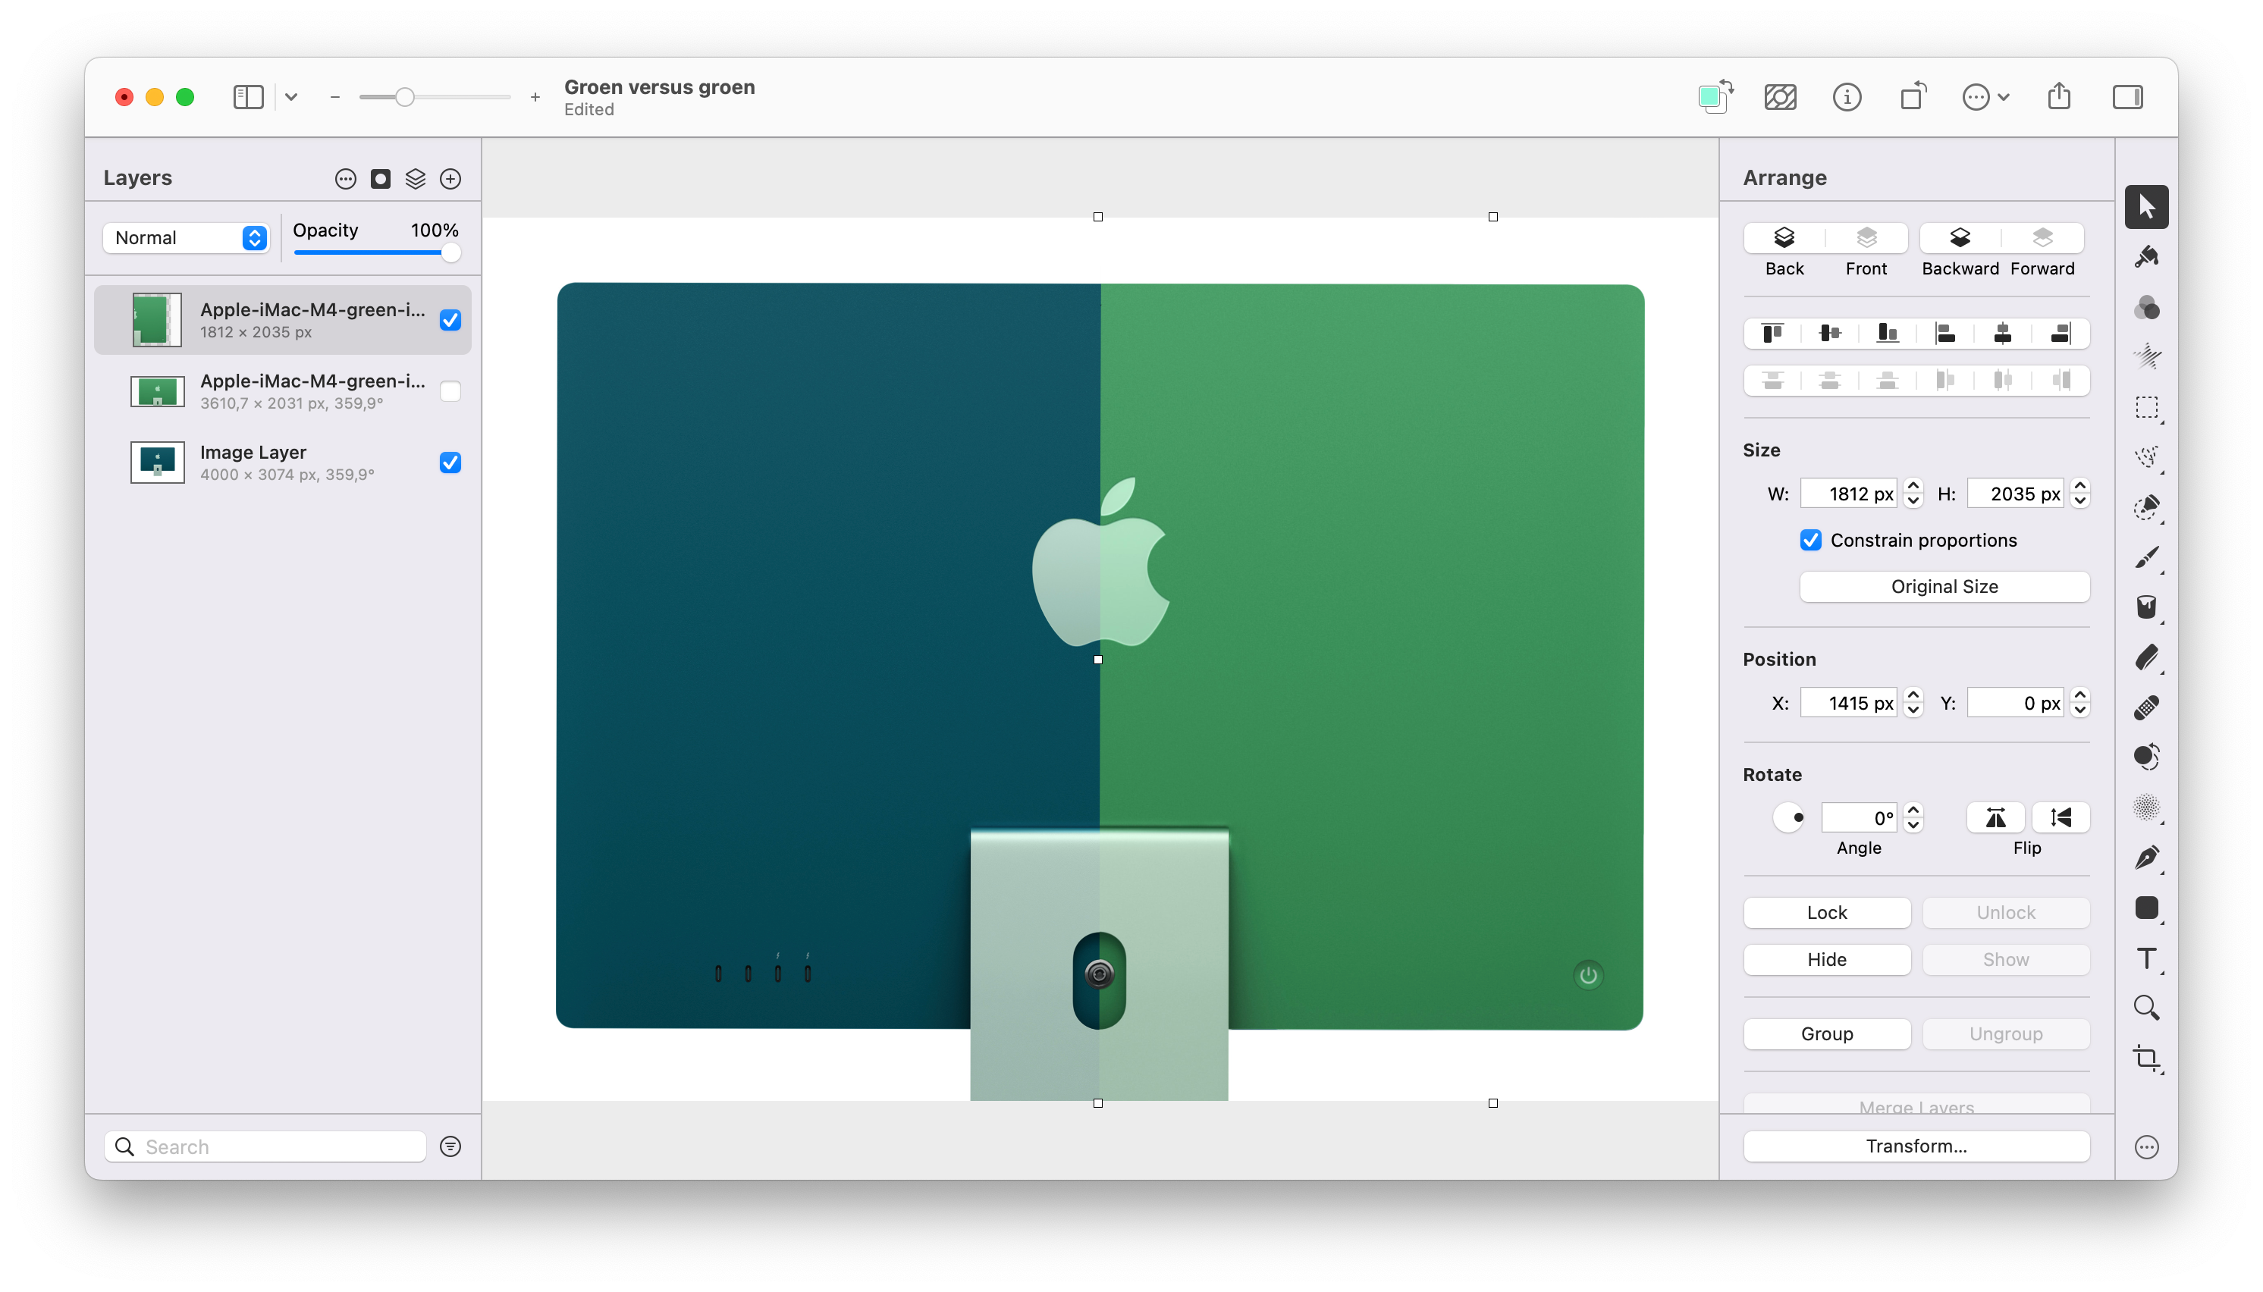
Task: Select the Color Fill bucket tool
Action: pyautogui.click(x=2146, y=607)
